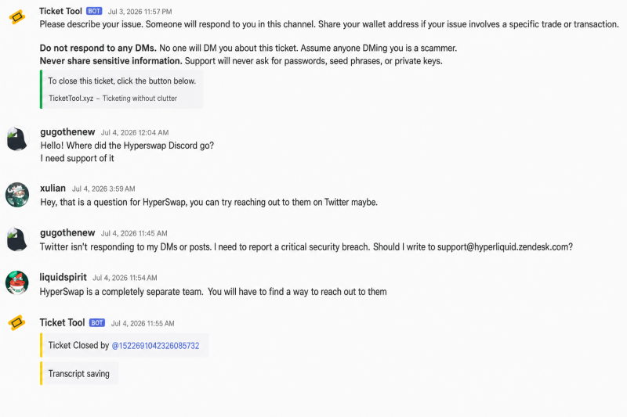Click the Jul 4, 2026 11:55 AM timestamp
Viewport: 627px width, 417px height.
[x=143, y=323]
